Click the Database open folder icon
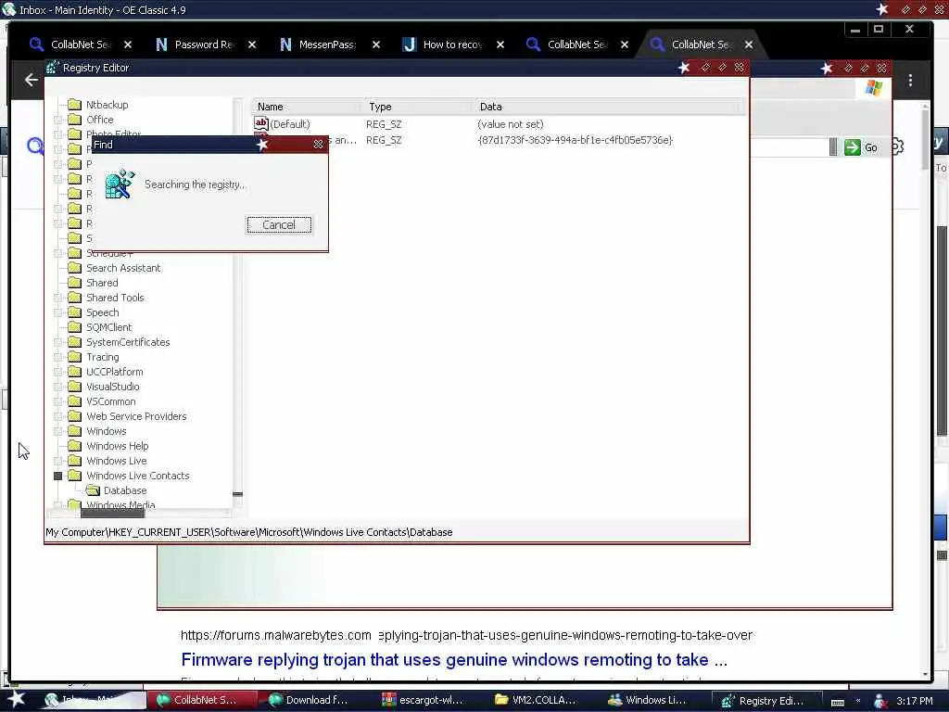Image resolution: width=949 pixels, height=712 pixels. pyautogui.click(x=93, y=489)
